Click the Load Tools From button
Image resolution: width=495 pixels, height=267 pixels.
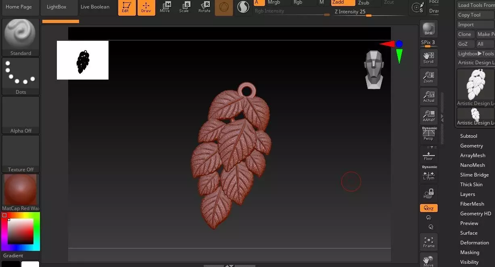476,5
